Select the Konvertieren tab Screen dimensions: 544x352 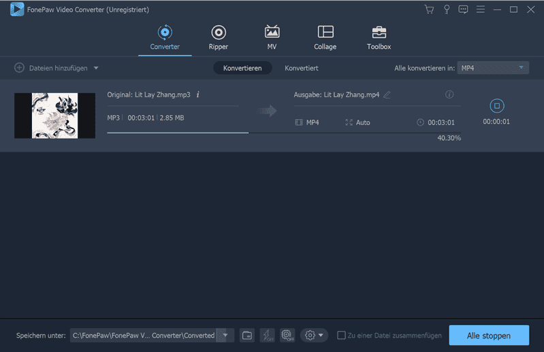(242, 68)
